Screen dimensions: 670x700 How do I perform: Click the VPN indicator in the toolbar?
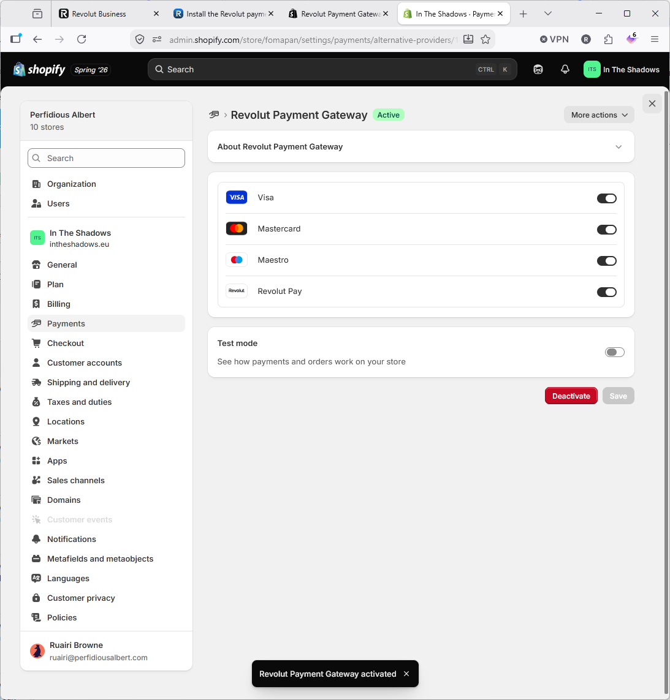coord(554,39)
